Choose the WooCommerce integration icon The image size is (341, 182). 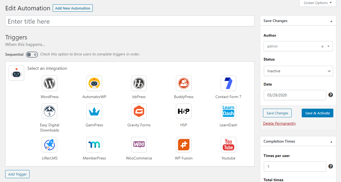(139, 145)
